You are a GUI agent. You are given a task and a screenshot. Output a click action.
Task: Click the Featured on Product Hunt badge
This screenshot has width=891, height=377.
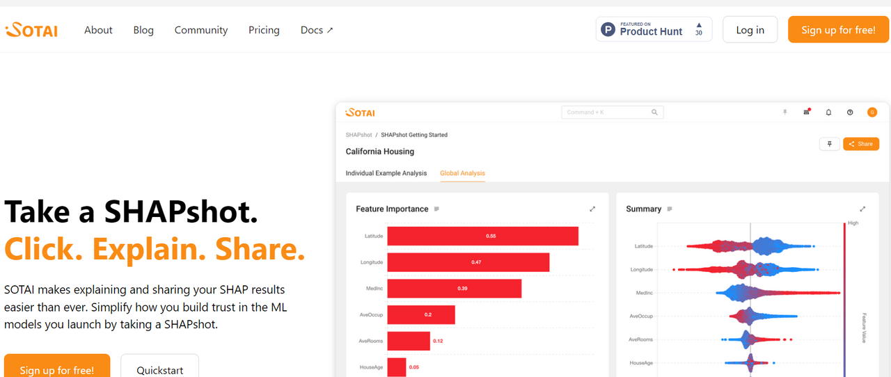pos(654,30)
